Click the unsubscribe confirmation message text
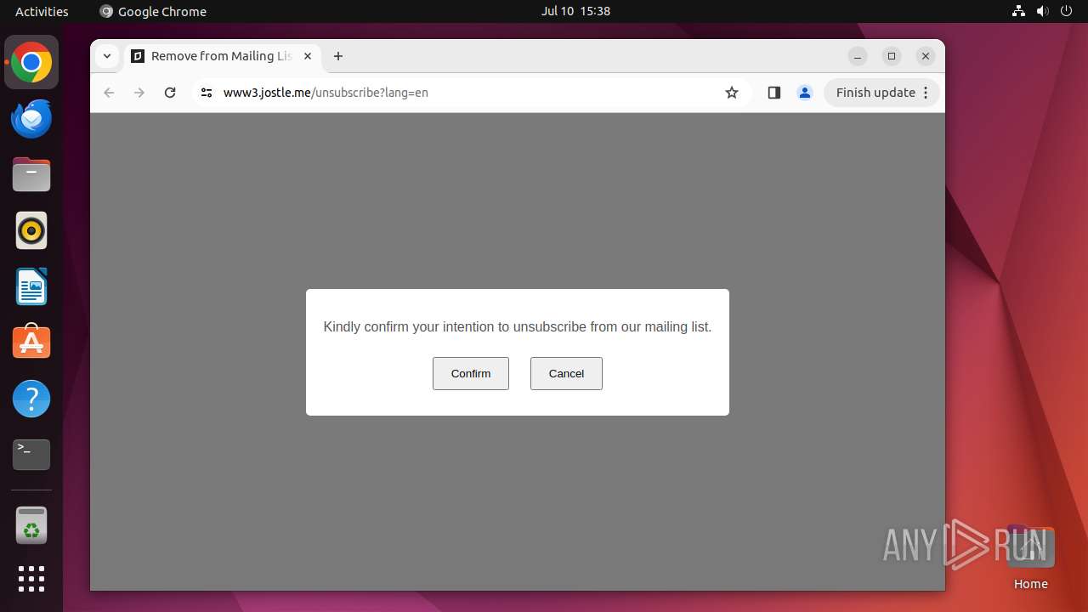The height and width of the screenshot is (612, 1088). 518,326
